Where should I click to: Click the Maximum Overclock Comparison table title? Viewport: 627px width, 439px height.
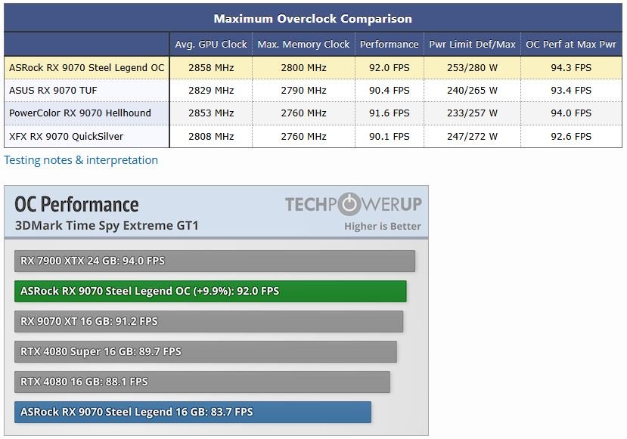point(312,18)
